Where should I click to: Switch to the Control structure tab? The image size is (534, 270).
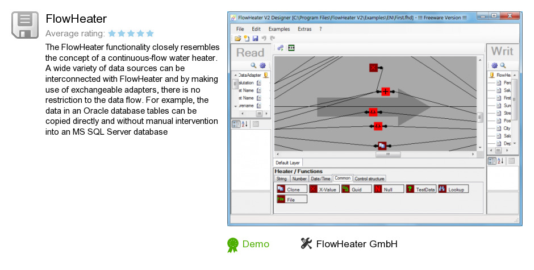tap(369, 178)
